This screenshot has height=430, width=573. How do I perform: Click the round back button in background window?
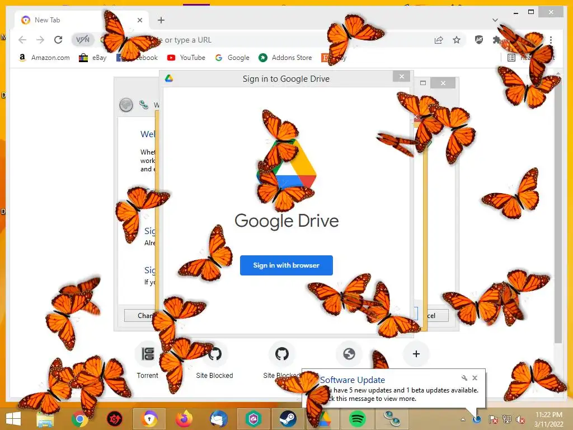coord(126,105)
